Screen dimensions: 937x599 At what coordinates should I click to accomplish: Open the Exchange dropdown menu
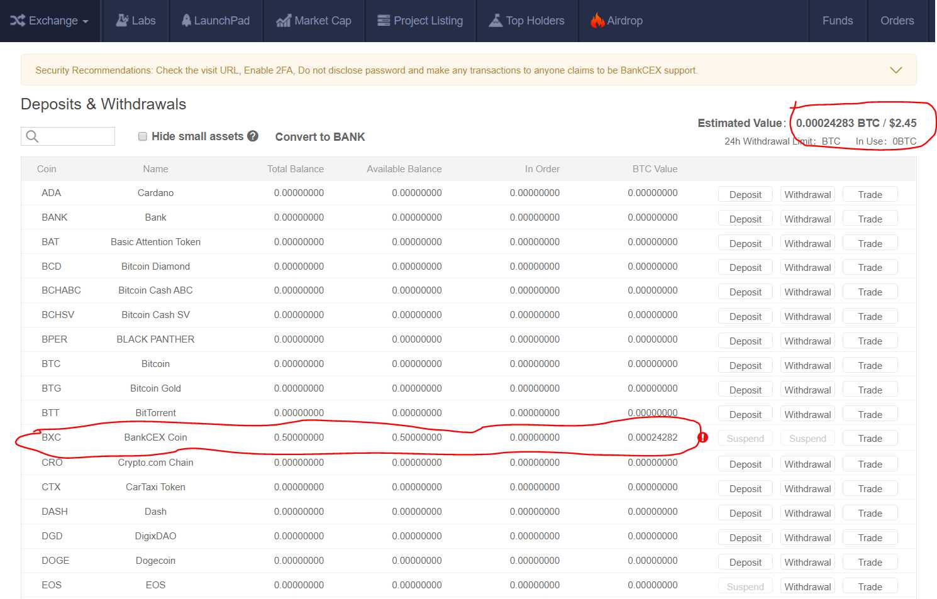(50, 21)
